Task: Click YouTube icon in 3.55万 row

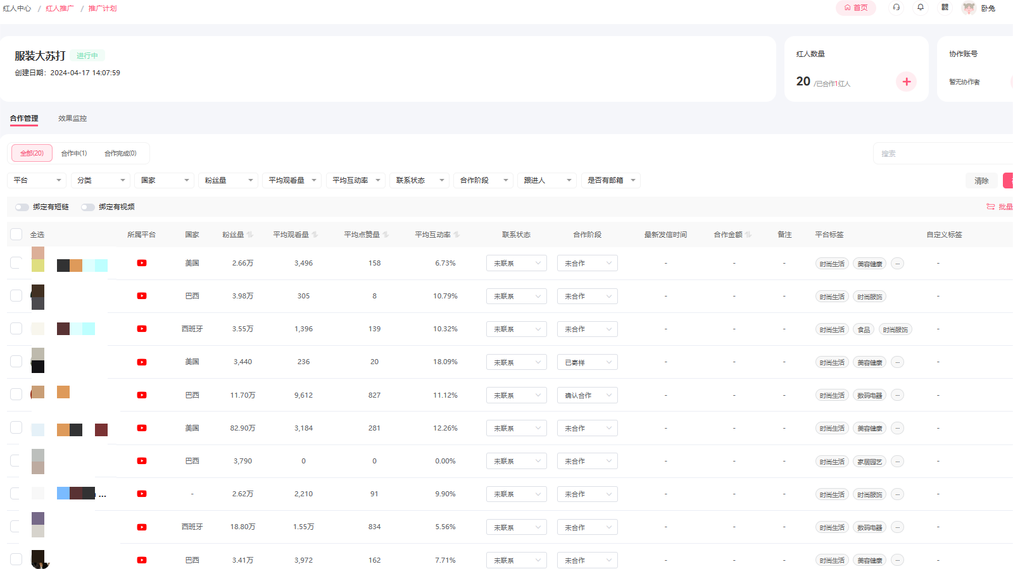Action: click(142, 329)
